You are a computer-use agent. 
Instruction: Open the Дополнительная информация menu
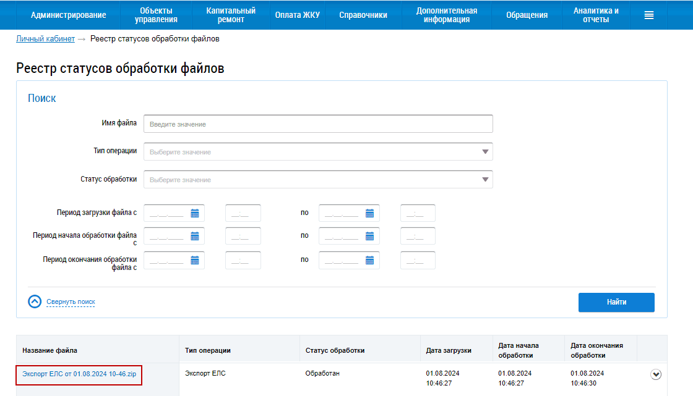pos(446,15)
